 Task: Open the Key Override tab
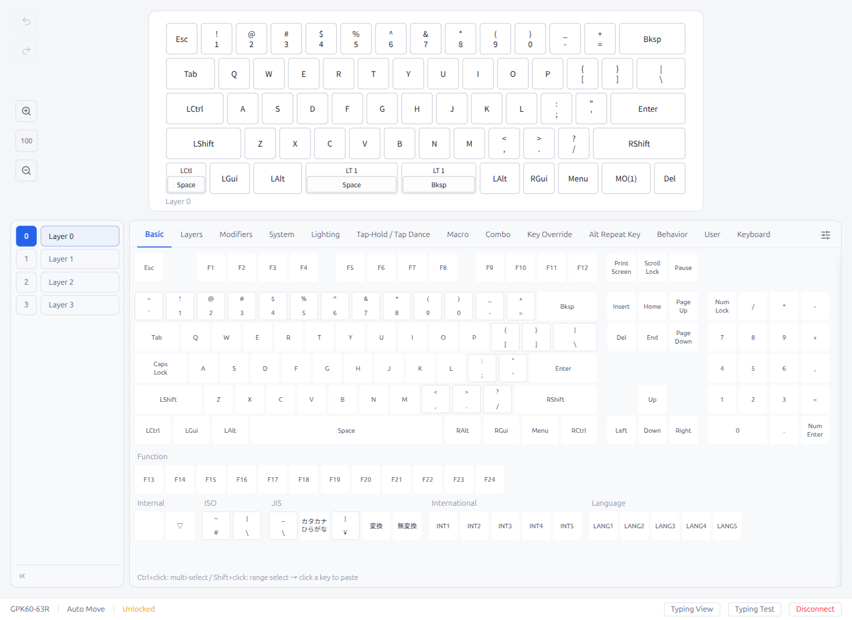[549, 234]
